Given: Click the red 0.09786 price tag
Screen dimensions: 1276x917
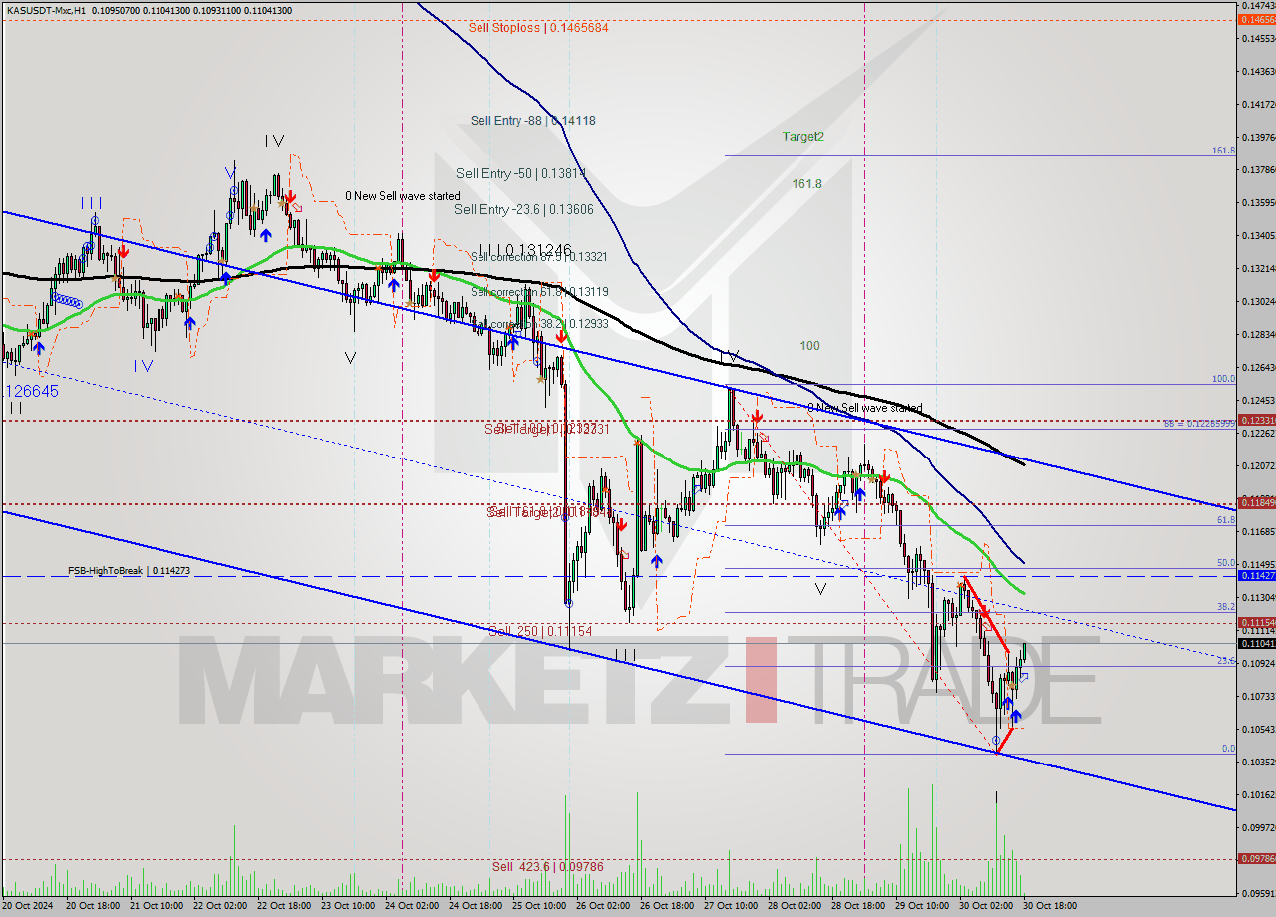Looking at the screenshot, I should 1256,858.
